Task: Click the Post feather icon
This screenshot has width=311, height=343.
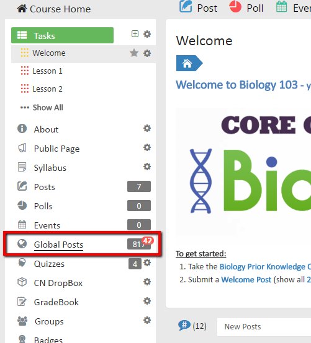Action: tap(186, 7)
